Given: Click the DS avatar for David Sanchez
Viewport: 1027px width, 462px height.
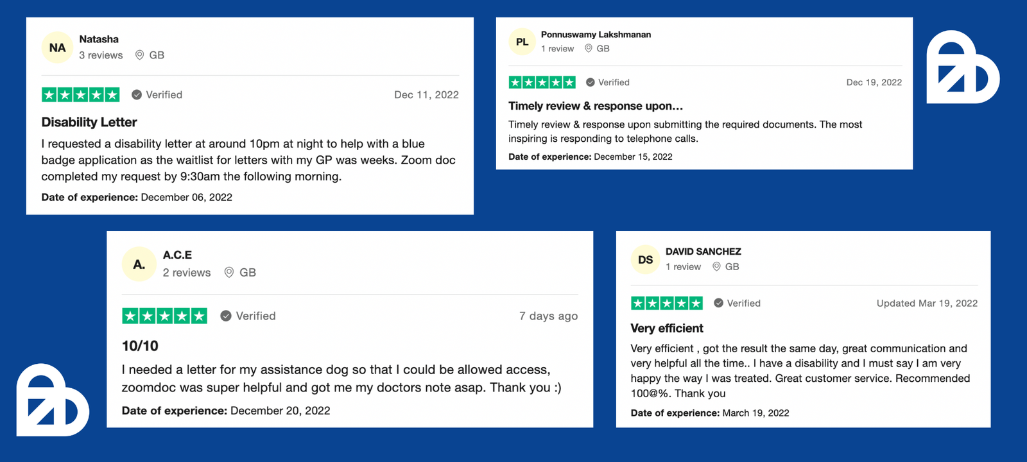Looking at the screenshot, I should pos(646,260).
